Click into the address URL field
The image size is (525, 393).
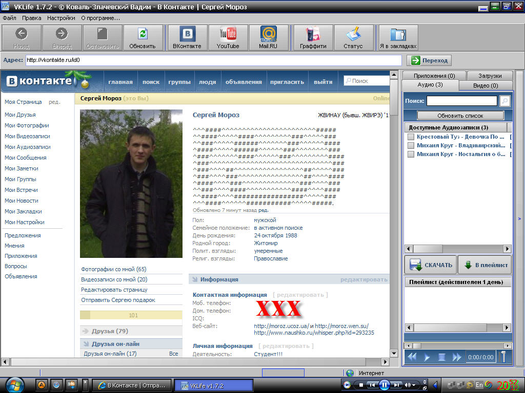coord(213,60)
